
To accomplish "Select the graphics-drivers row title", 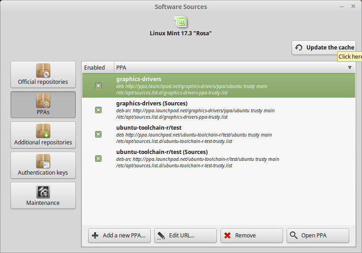I will (139, 79).
